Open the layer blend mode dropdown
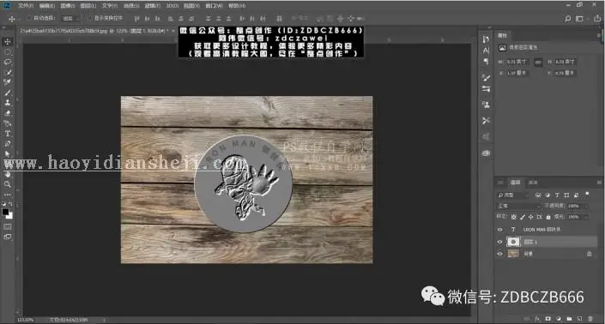Screen dimensions: 605x324 pos(518,206)
